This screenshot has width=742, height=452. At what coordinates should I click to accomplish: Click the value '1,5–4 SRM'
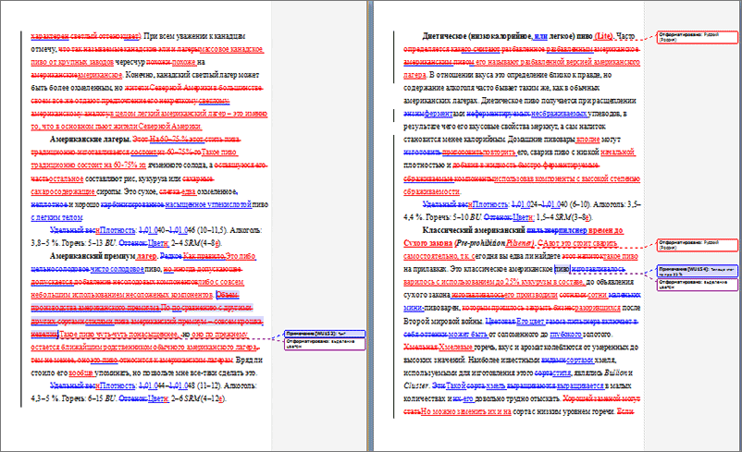[553, 217]
